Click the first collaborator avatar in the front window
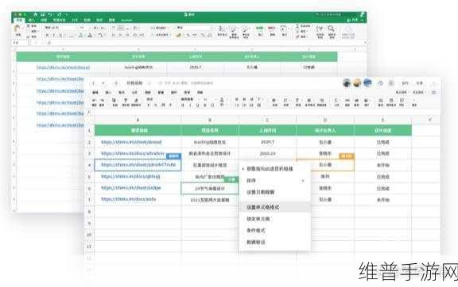 click(x=347, y=83)
